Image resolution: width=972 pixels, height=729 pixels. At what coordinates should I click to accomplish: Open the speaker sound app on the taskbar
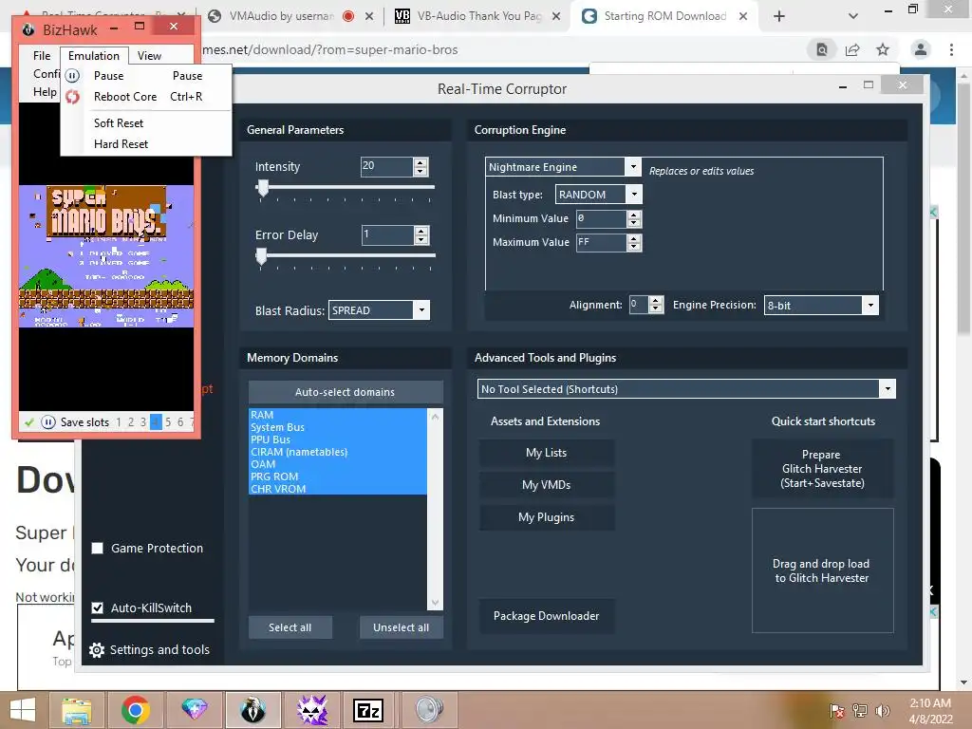pyautogui.click(x=429, y=710)
